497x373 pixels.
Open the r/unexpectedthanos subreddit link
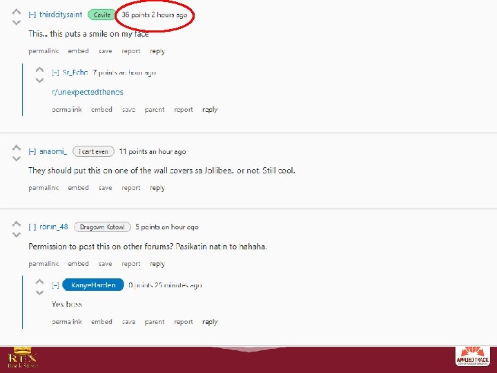(88, 93)
